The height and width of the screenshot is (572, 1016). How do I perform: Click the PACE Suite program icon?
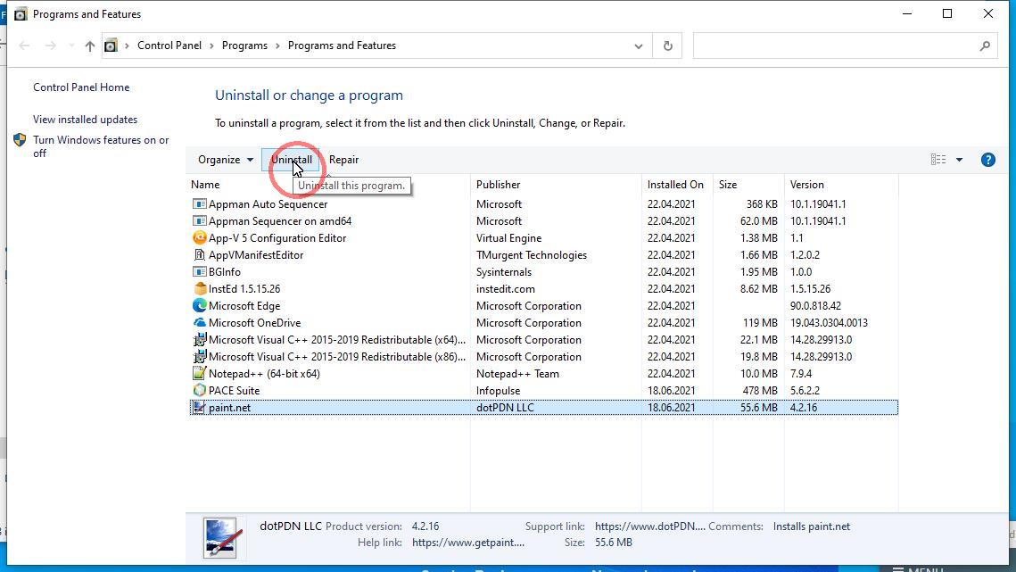[x=200, y=391]
